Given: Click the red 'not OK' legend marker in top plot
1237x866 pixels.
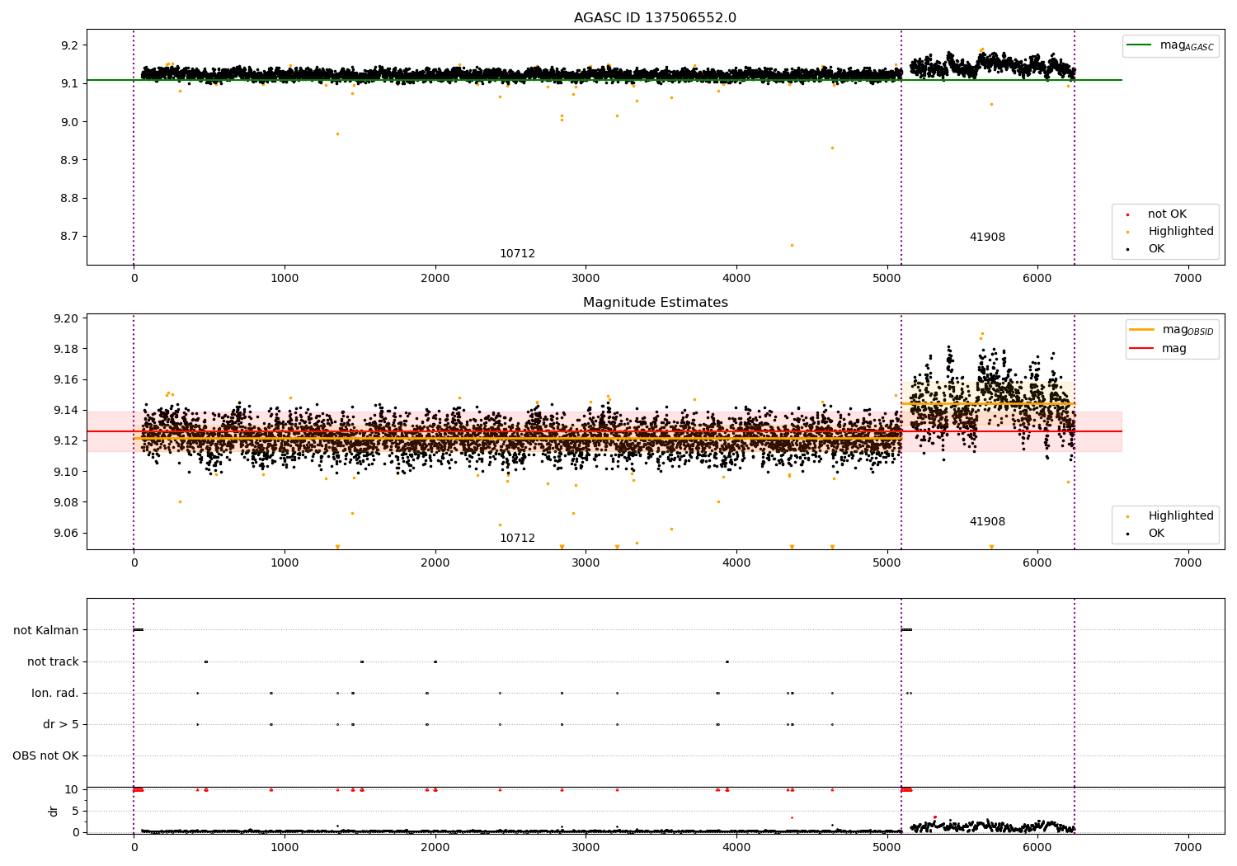Looking at the screenshot, I should (x=1128, y=214).
